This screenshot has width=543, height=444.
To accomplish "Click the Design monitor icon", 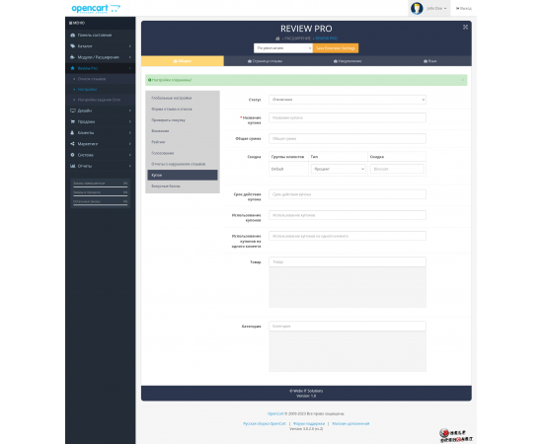I will 73,111.
